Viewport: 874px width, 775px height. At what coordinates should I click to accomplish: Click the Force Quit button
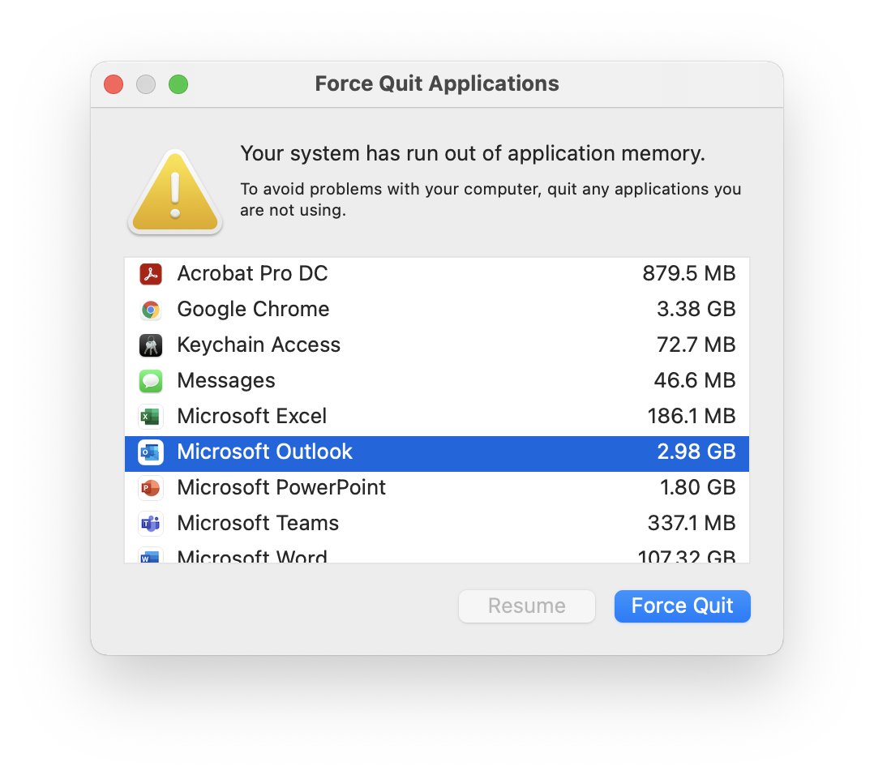click(683, 606)
